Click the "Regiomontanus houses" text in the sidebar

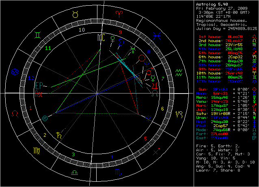coord(217,19)
